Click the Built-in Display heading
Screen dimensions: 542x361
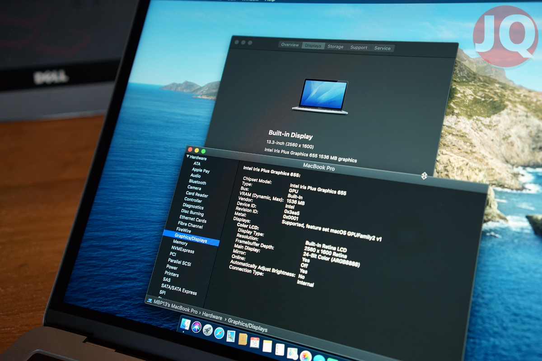[291, 135]
